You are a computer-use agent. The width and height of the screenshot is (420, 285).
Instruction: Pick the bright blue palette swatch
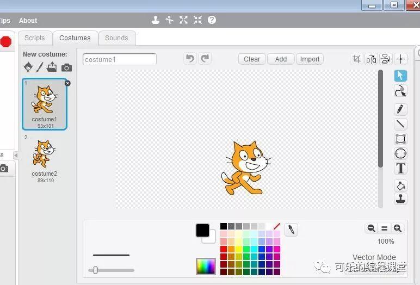point(262,249)
